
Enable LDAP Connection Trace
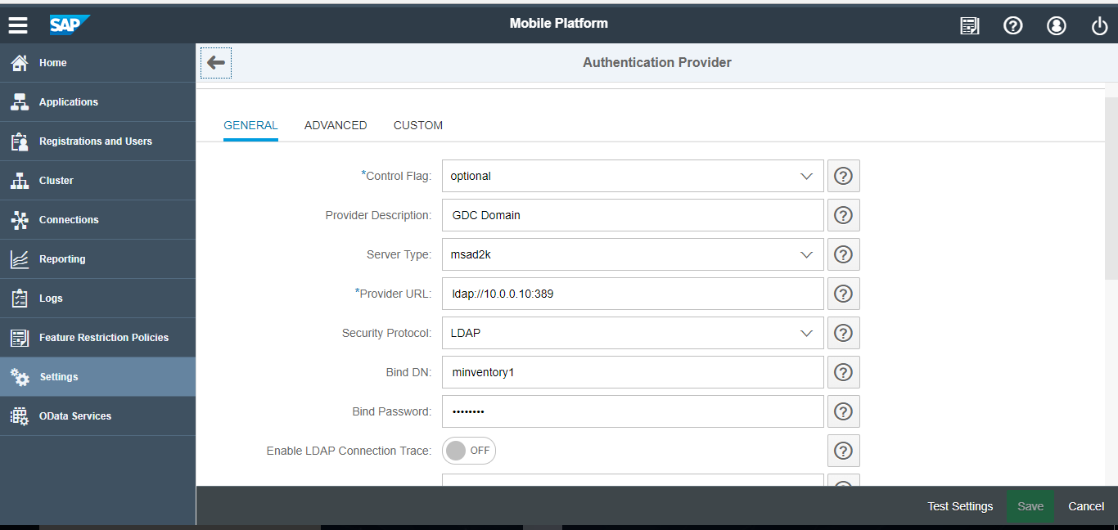(x=468, y=450)
